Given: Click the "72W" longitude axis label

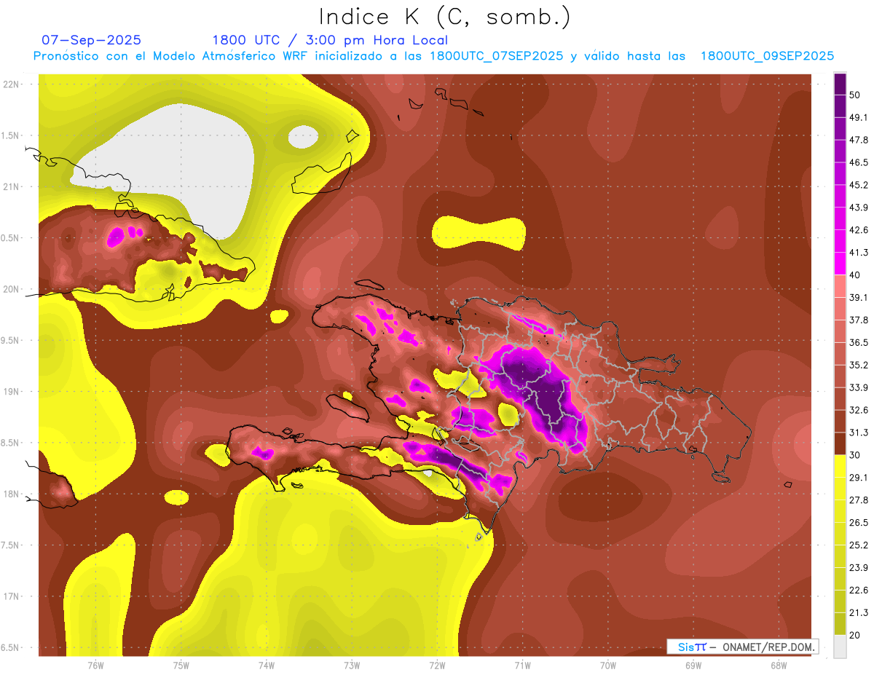Looking at the screenshot, I should pos(437,666).
